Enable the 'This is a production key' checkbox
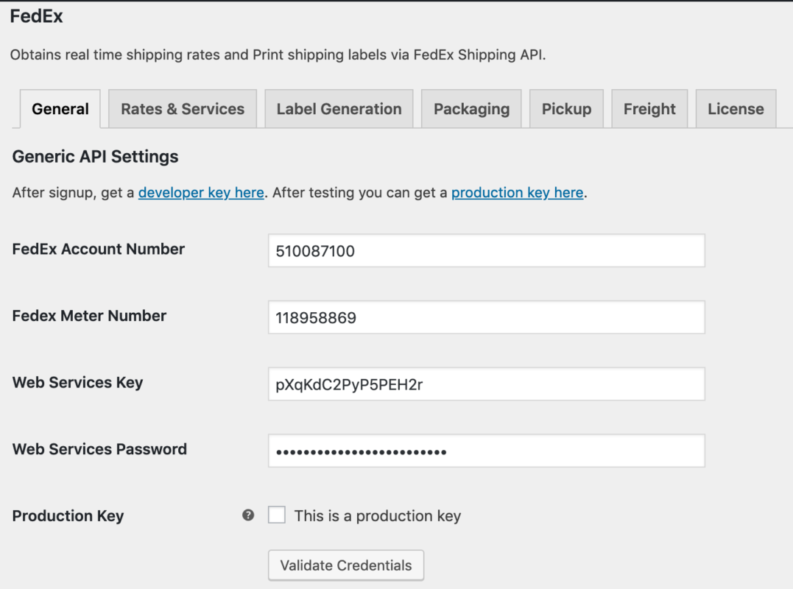 click(277, 515)
